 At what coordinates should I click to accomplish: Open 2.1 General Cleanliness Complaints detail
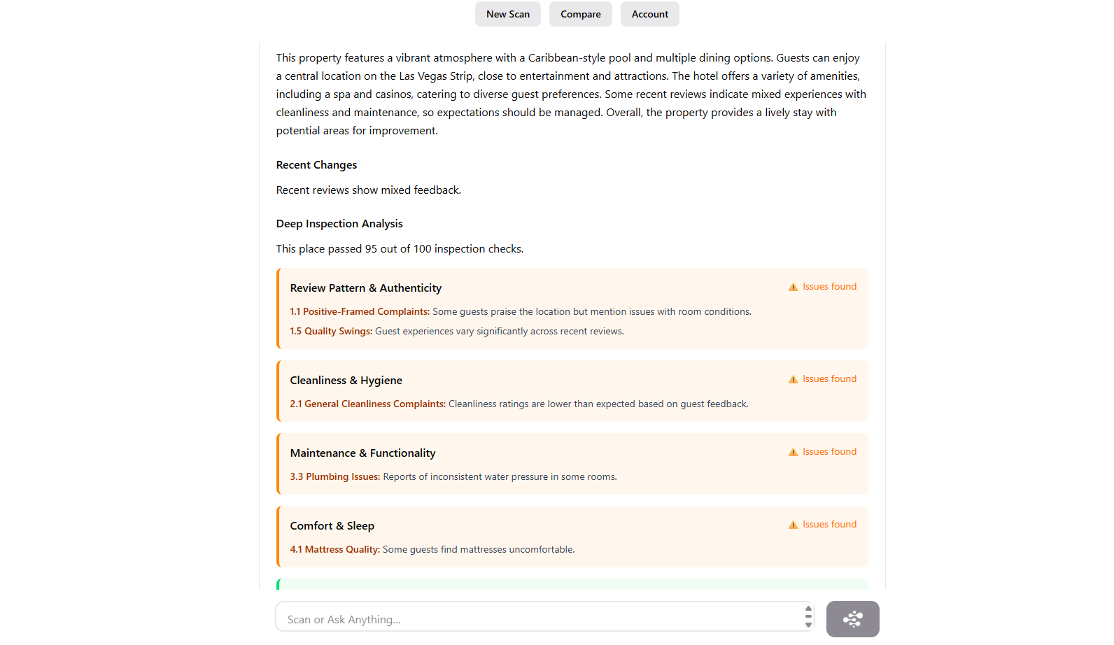point(519,404)
